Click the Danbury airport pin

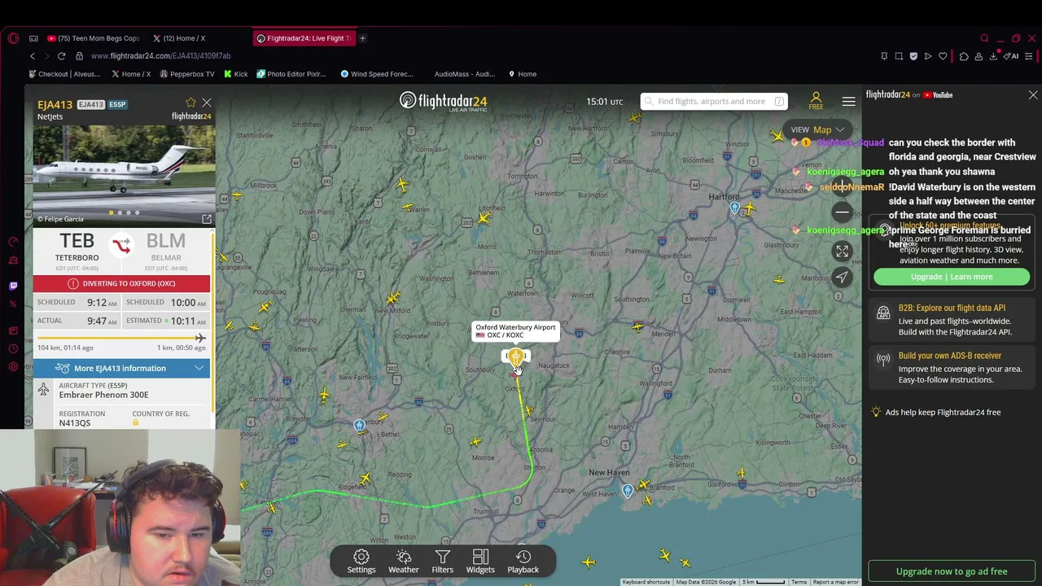click(x=359, y=426)
